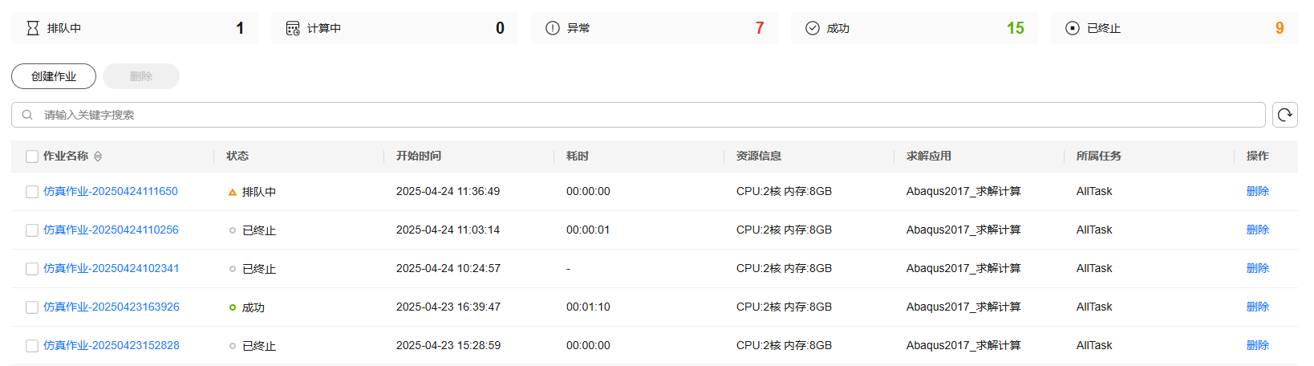Click the 创建作业 button
Screen dimensions: 1314x366
coord(54,76)
